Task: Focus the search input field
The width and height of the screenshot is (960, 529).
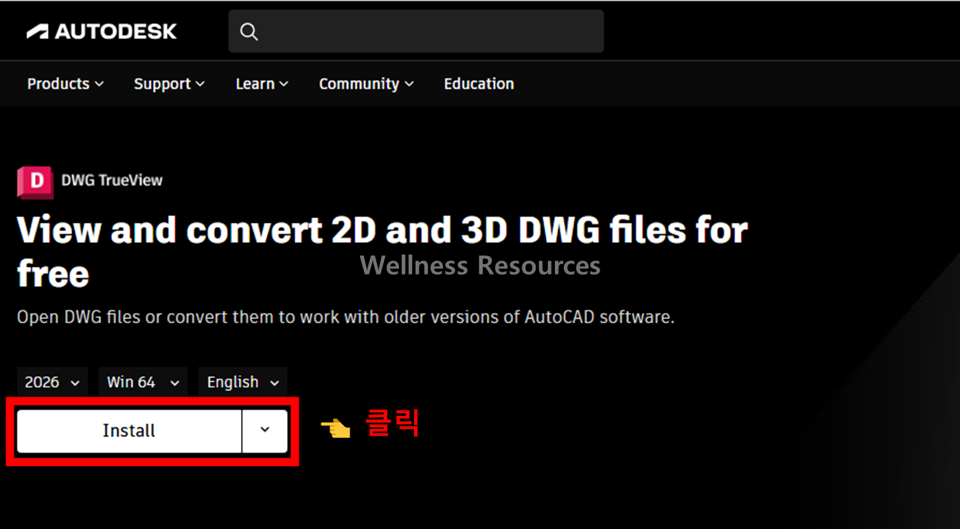Action: [416, 31]
